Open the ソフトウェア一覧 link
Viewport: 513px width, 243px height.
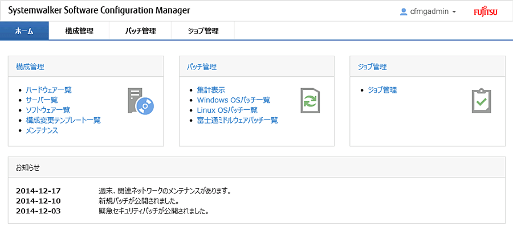coord(48,110)
